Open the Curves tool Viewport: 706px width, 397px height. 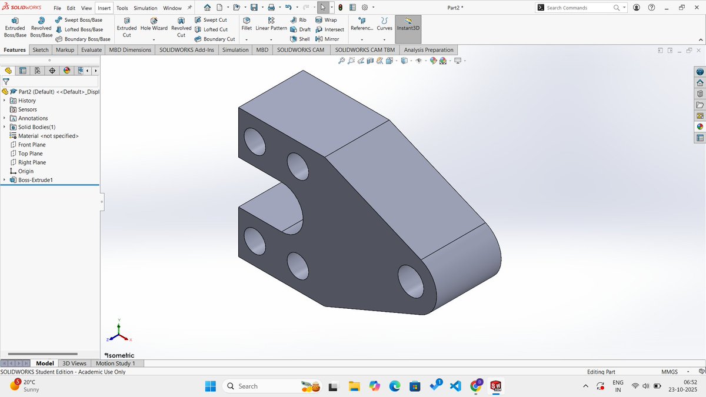pyautogui.click(x=384, y=24)
